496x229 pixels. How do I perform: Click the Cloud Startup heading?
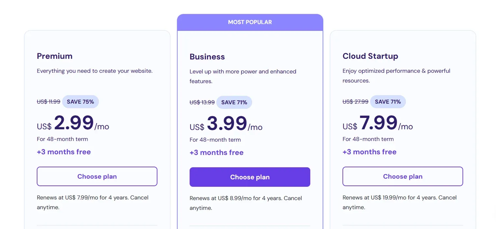click(x=370, y=56)
